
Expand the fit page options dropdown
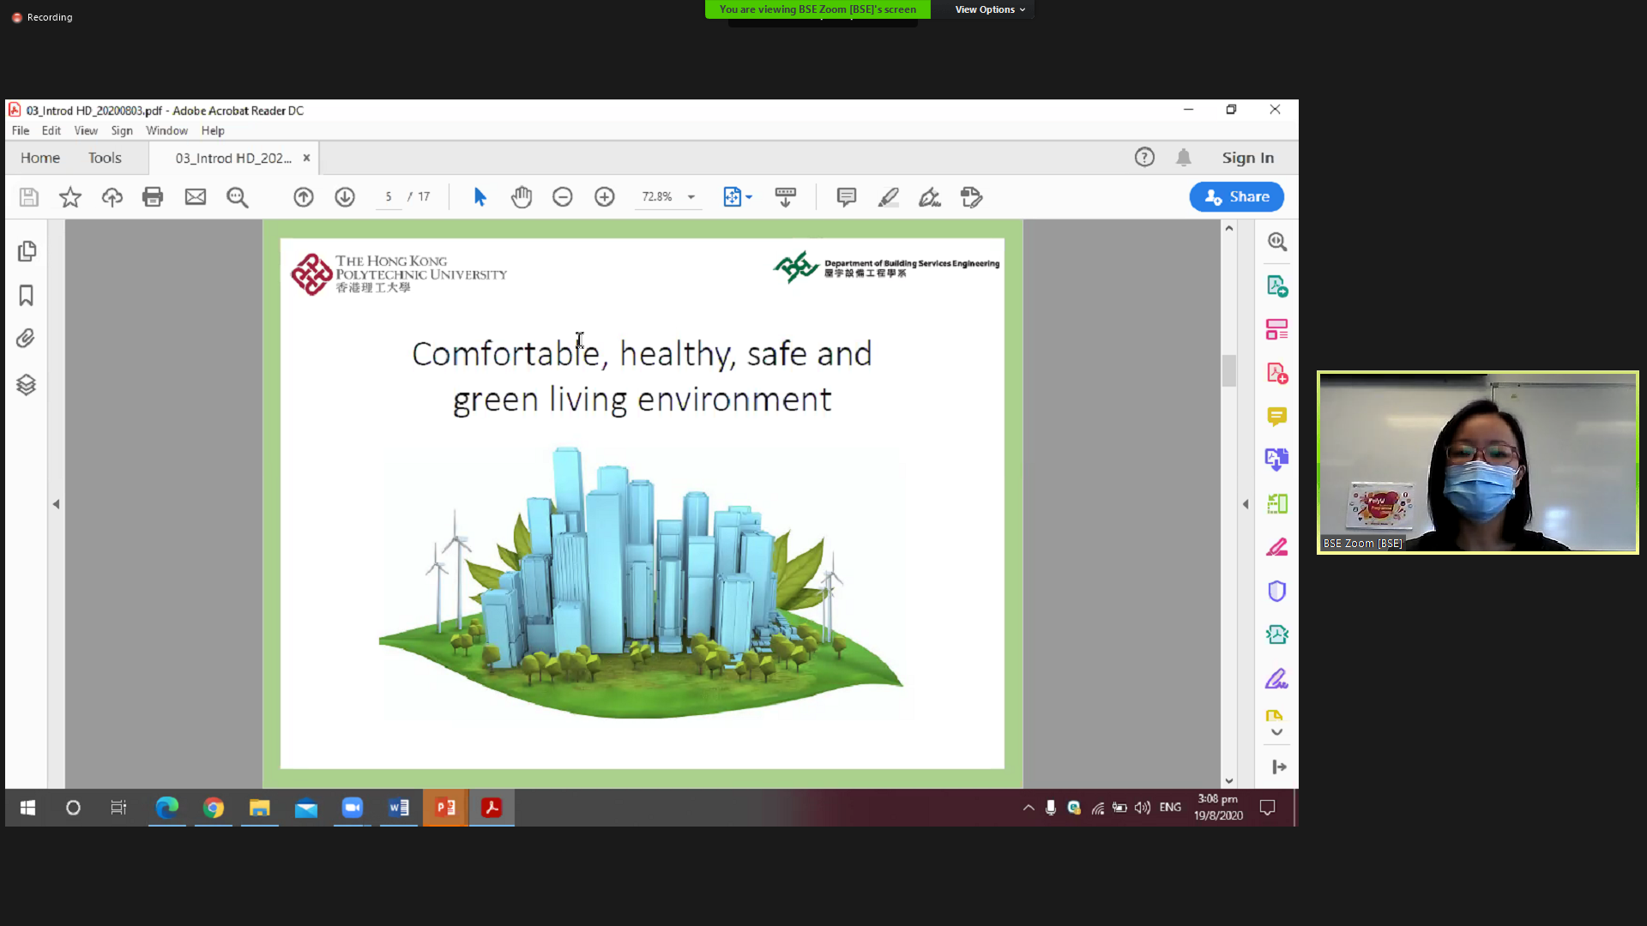click(749, 197)
